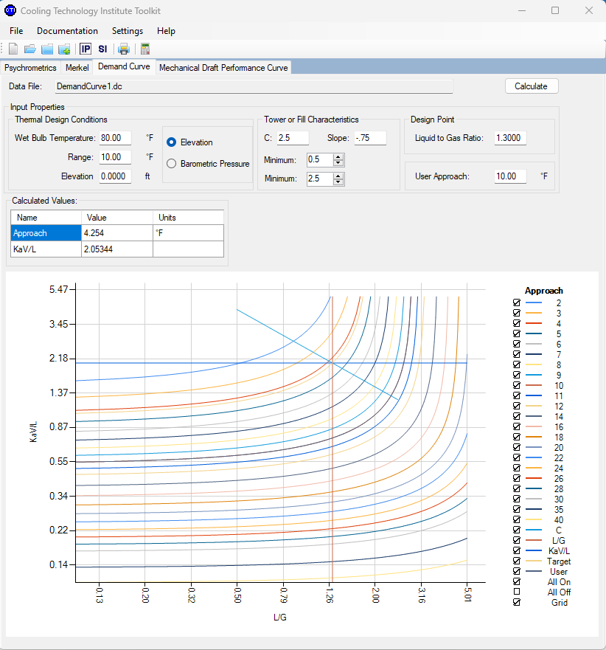
Task: Decrease the second Minimum value with down arrow
Action: click(338, 181)
